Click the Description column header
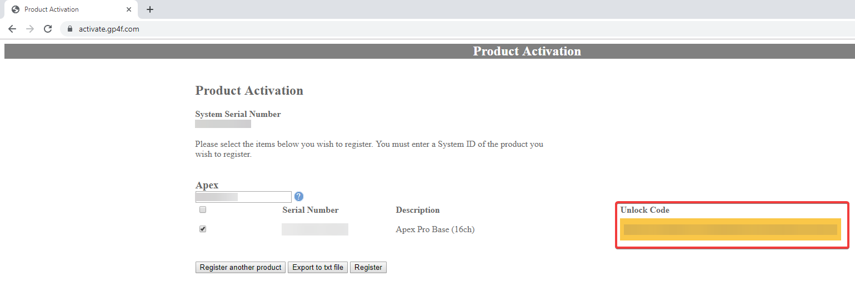Image resolution: width=855 pixels, height=292 pixels. click(x=418, y=210)
